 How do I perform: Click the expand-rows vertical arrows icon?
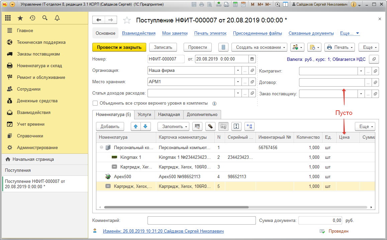(236, 126)
